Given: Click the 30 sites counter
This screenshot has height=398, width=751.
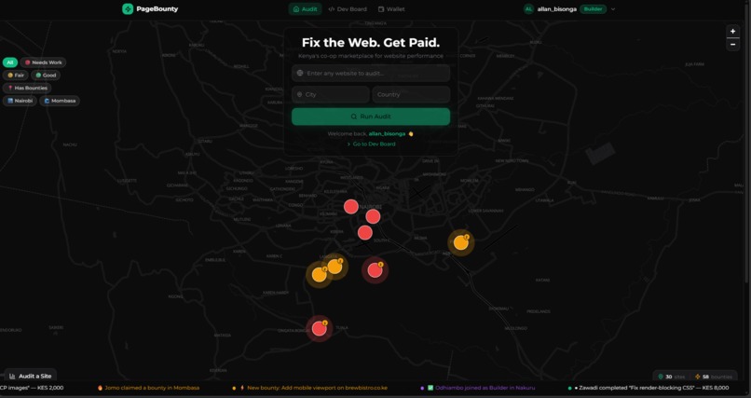Looking at the screenshot, I should pos(672,377).
